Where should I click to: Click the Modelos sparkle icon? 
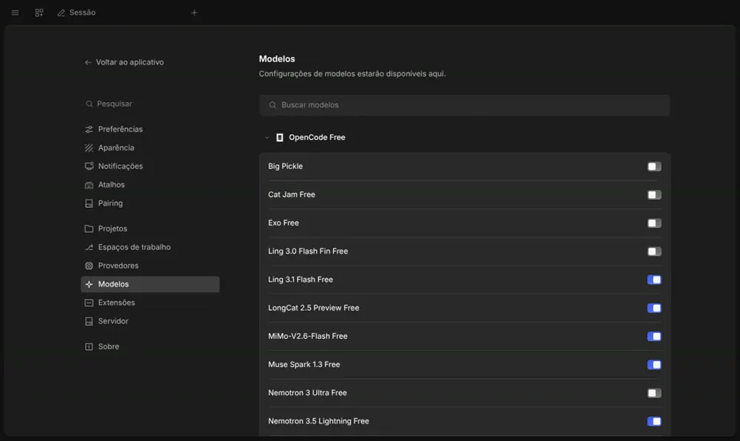[89, 284]
